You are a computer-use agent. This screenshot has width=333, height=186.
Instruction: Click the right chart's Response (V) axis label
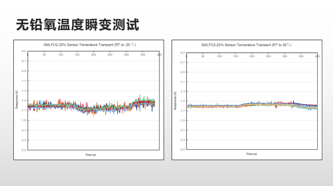click(x=175, y=100)
